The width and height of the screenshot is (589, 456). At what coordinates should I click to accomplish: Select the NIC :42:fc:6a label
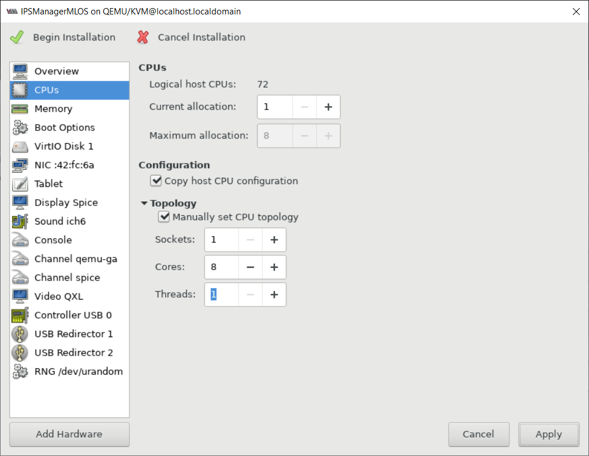(x=64, y=165)
